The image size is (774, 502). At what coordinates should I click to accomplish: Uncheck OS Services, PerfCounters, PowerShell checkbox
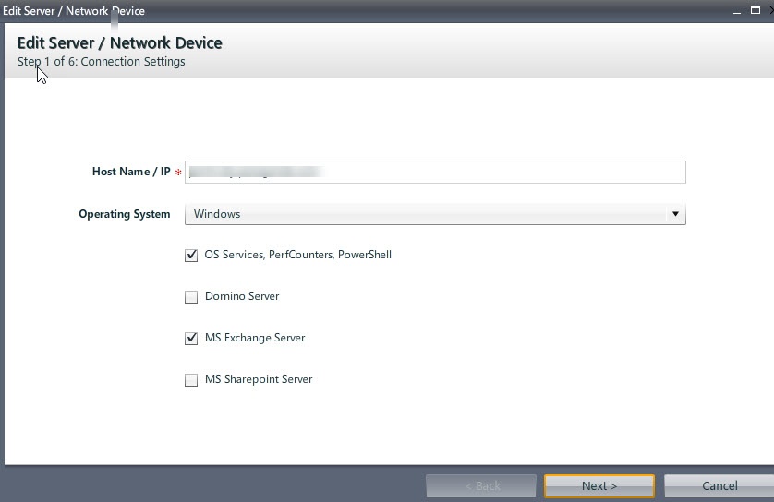[191, 256]
